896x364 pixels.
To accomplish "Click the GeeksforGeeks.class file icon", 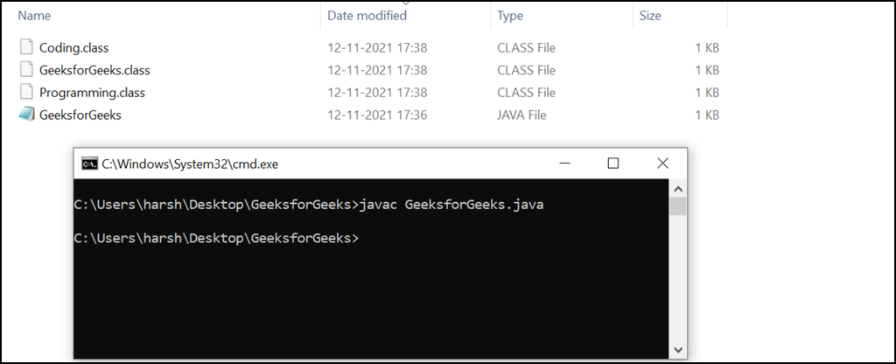I will click(25, 70).
